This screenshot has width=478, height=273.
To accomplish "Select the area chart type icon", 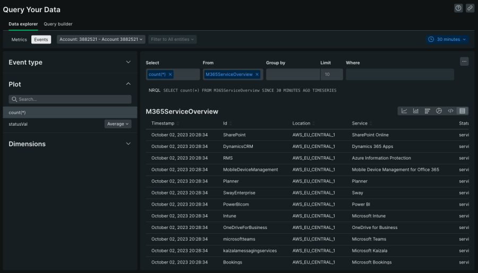I will coord(416,111).
